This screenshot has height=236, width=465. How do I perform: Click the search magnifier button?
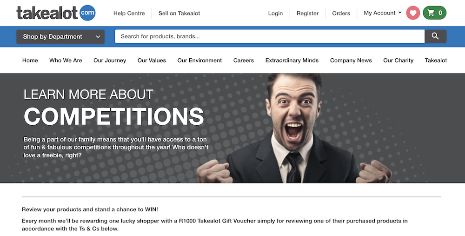[435, 36]
